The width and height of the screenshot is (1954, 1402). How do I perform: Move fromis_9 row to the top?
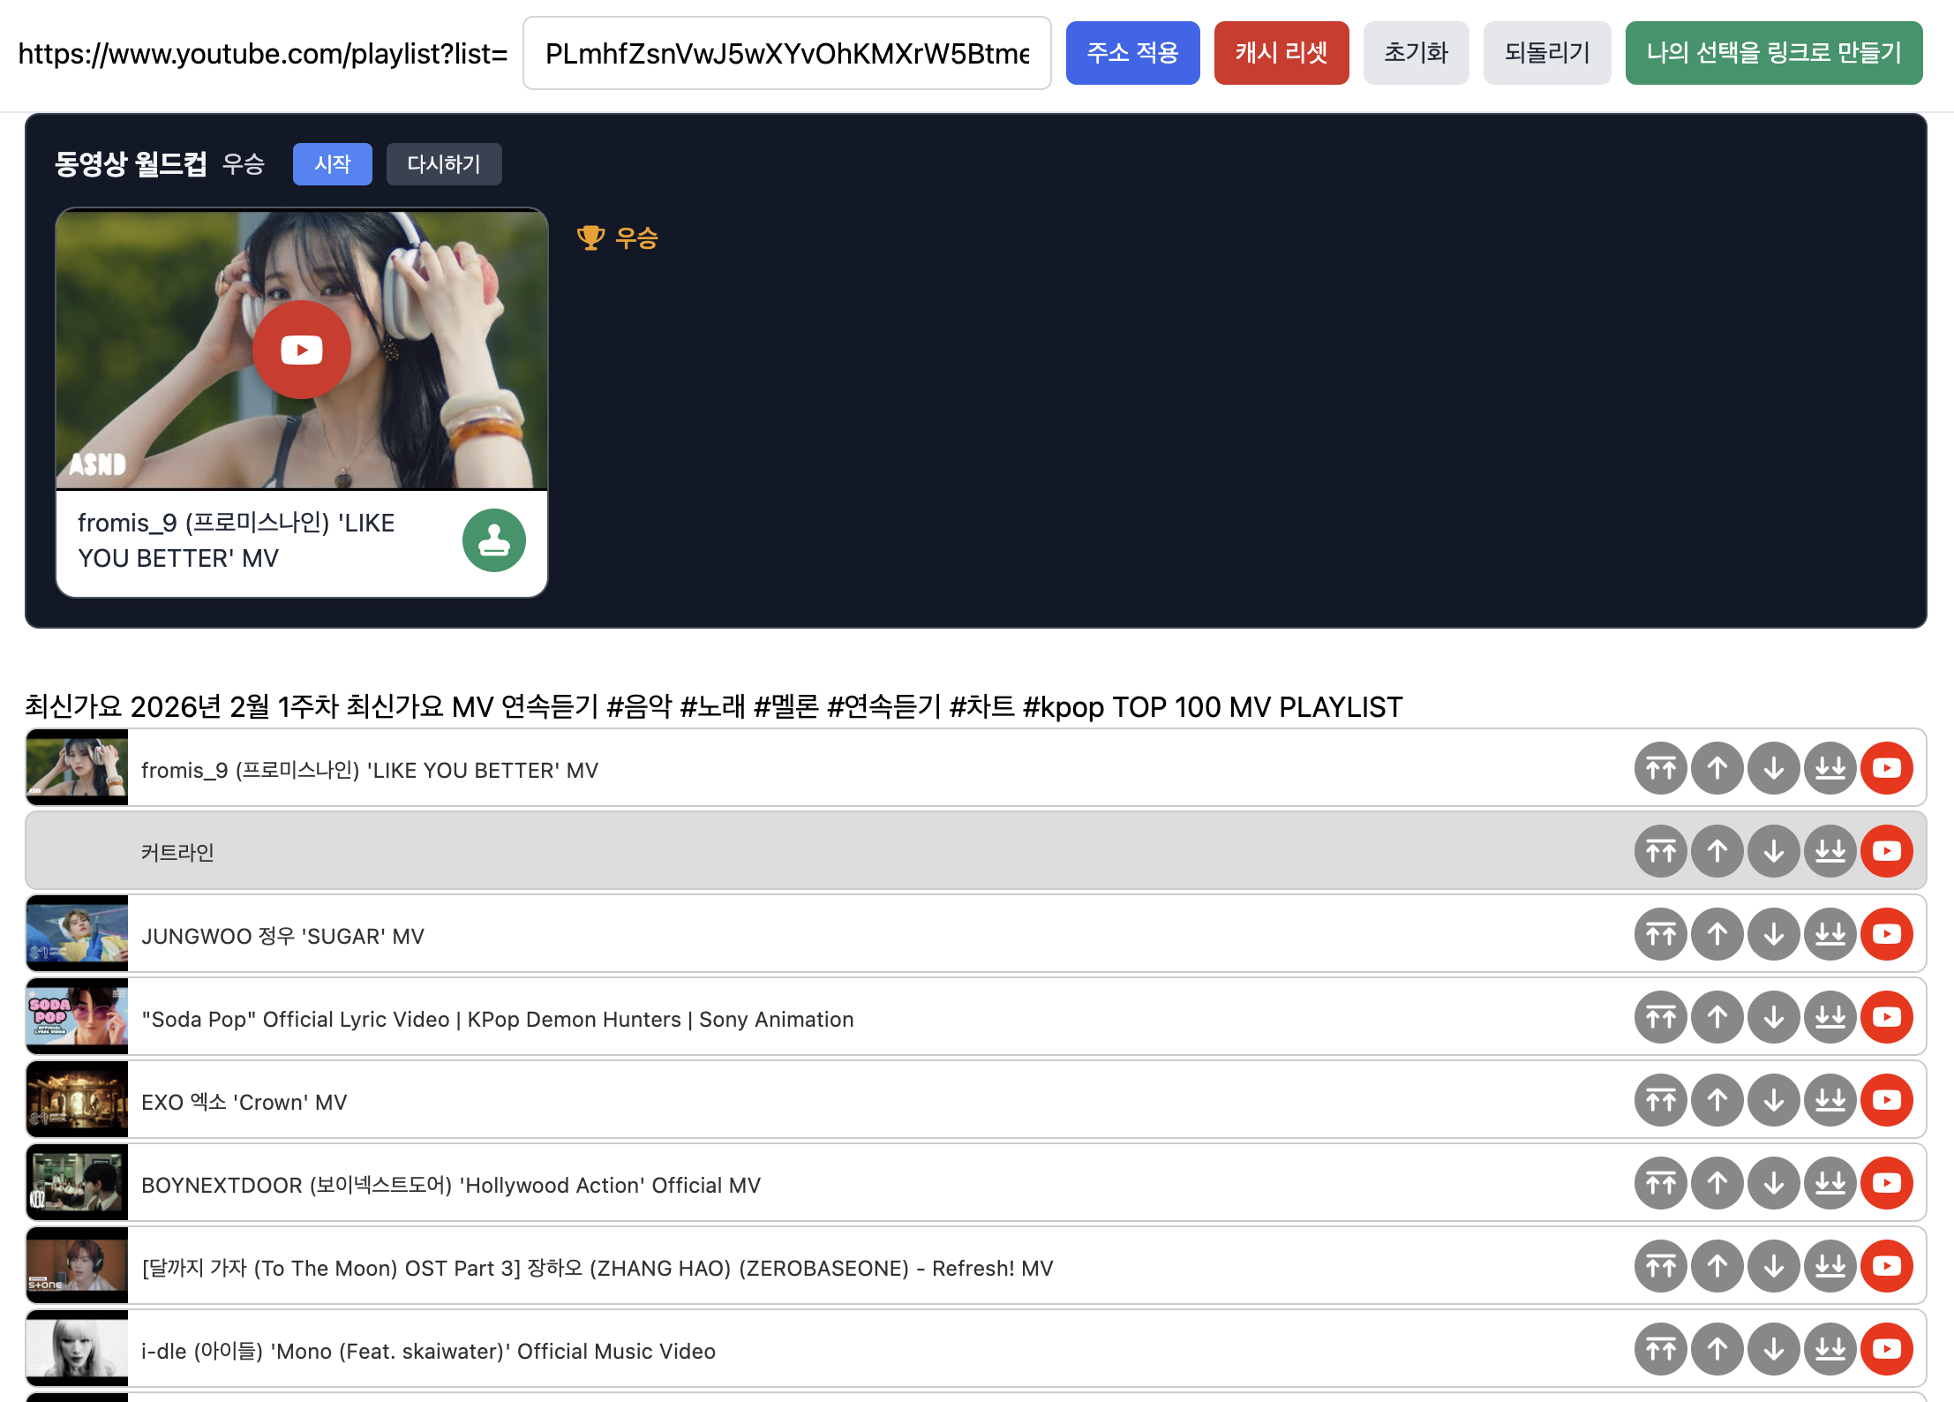[x=1660, y=768]
